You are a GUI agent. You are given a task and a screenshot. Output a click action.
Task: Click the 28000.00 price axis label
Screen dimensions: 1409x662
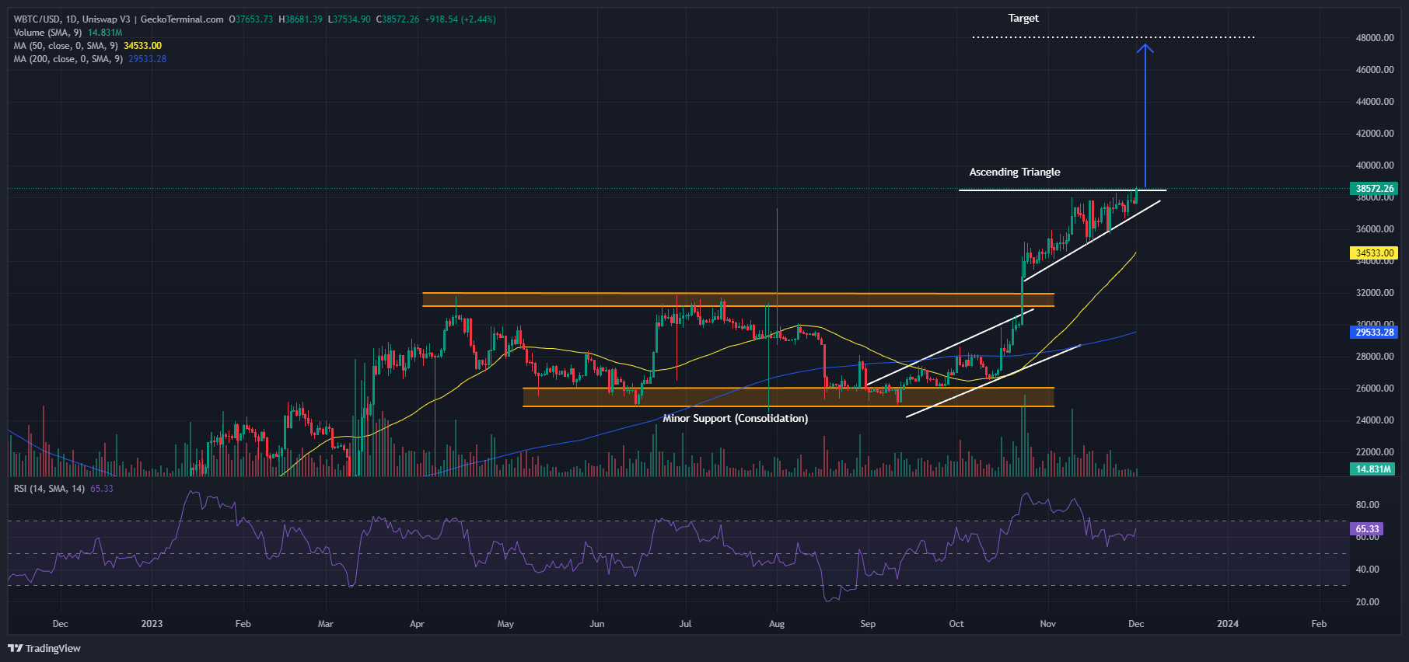coord(1375,357)
